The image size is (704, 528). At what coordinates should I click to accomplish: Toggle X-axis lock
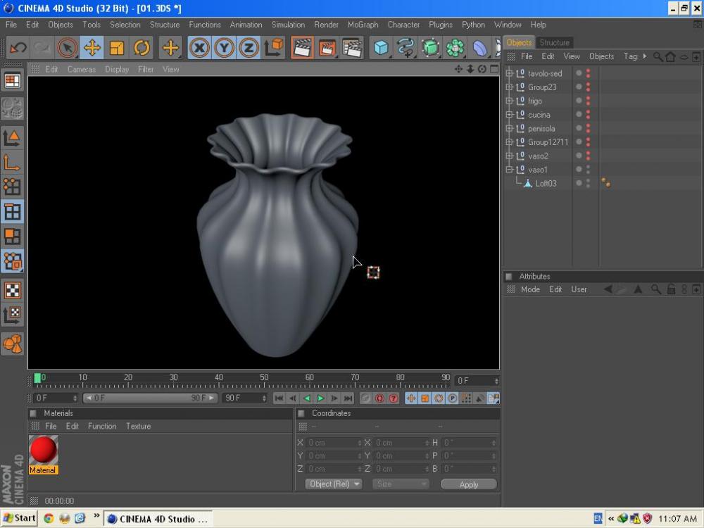pyautogui.click(x=200, y=48)
